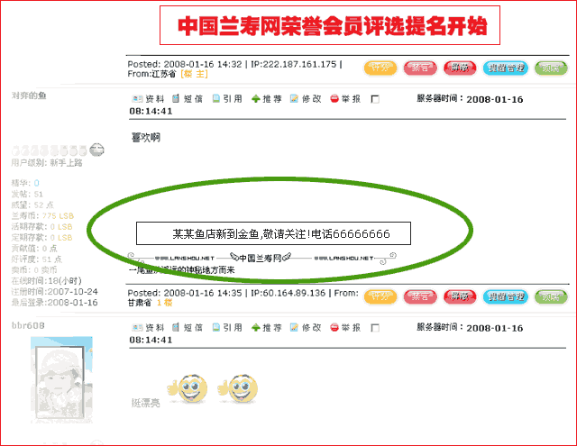The image size is (577, 446).
Task: Click green 顶端 button beside the 14:35 post
Action: [x=551, y=297]
